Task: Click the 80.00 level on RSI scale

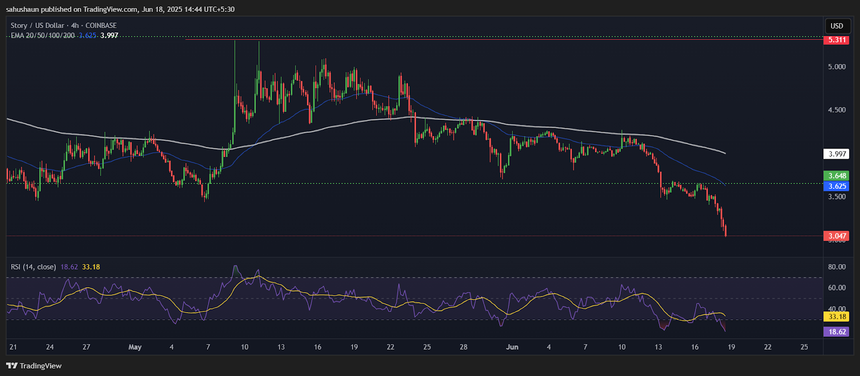Action: (837, 267)
